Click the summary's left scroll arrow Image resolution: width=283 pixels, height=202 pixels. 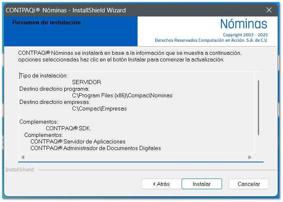(23, 157)
